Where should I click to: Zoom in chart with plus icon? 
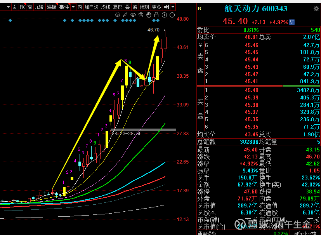tap(165, 15)
